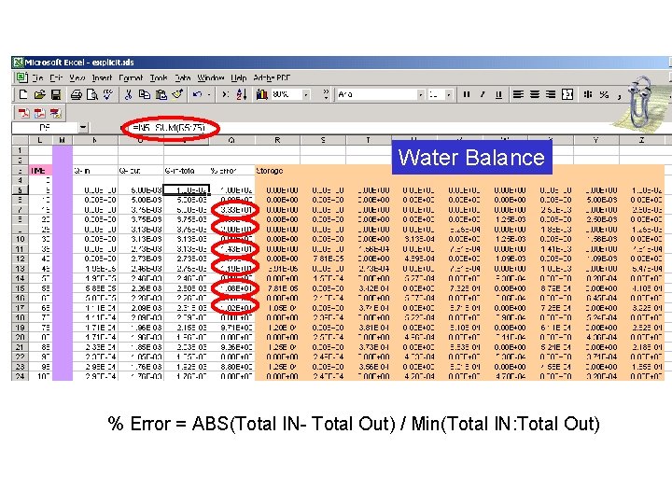
Task: Save the workbook with the floppy disk icon
Action: point(56,94)
